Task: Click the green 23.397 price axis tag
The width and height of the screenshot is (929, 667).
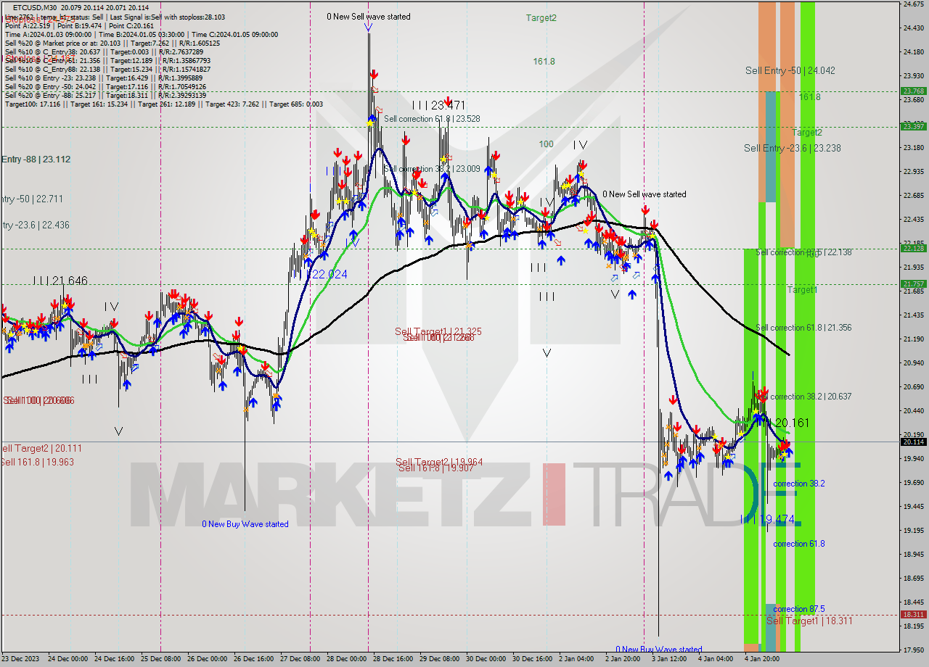Action: [913, 126]
